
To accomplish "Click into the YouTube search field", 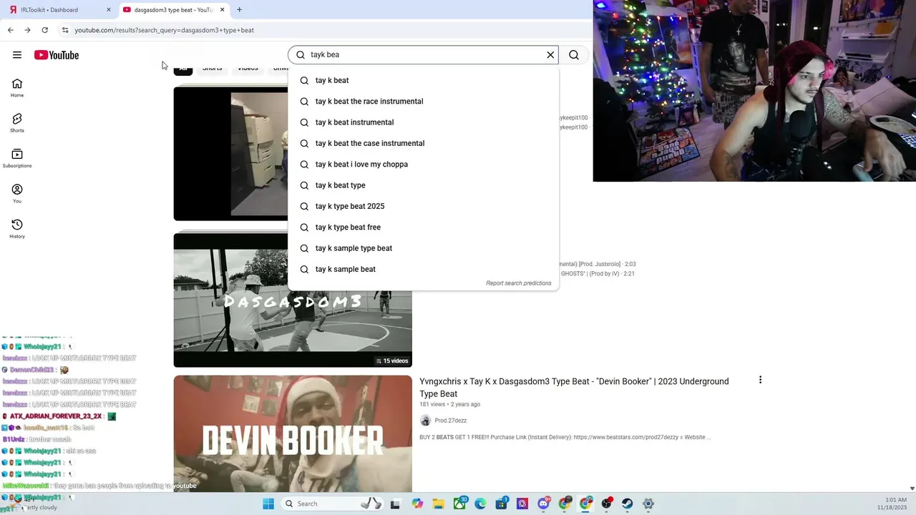I will (x=424, y=55).
